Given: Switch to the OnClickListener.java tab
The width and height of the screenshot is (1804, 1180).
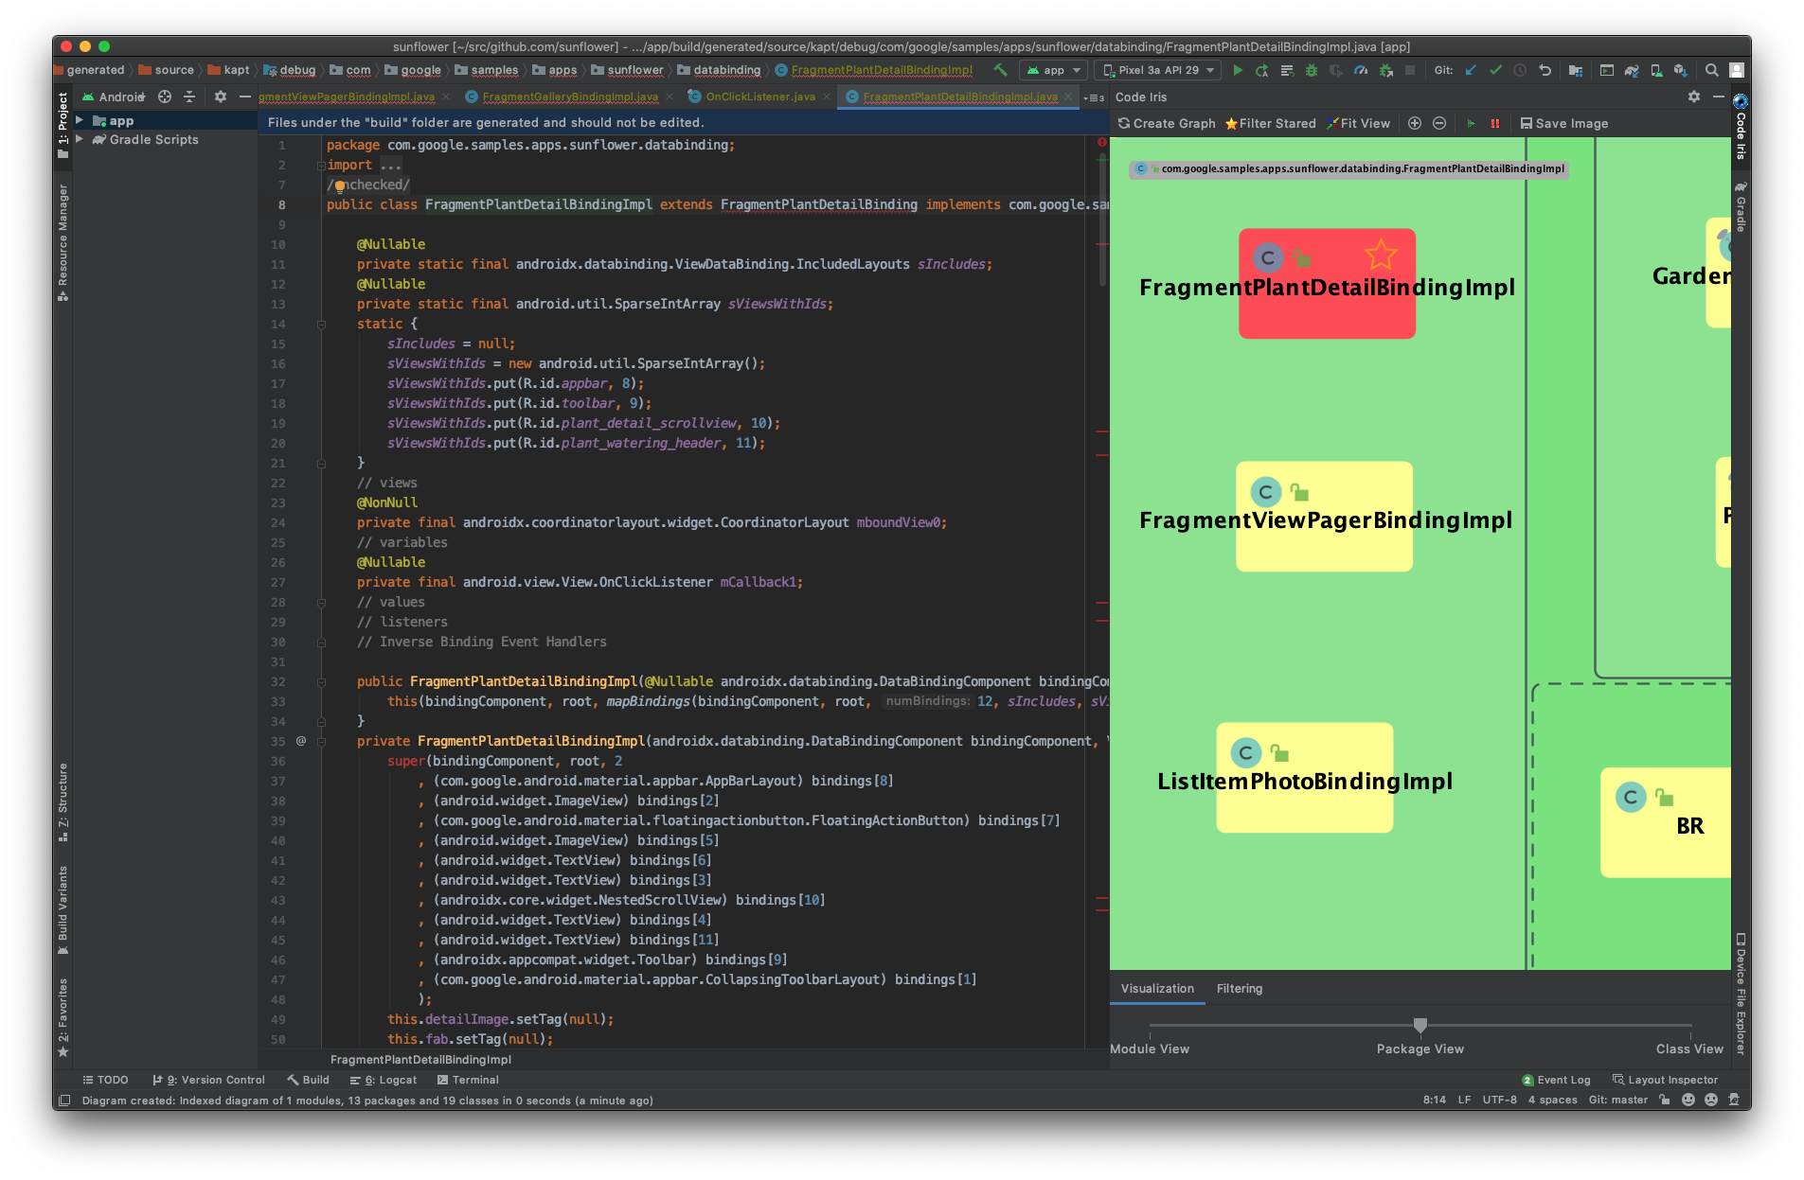Looking at the screenshot, I should pos(760,97).
